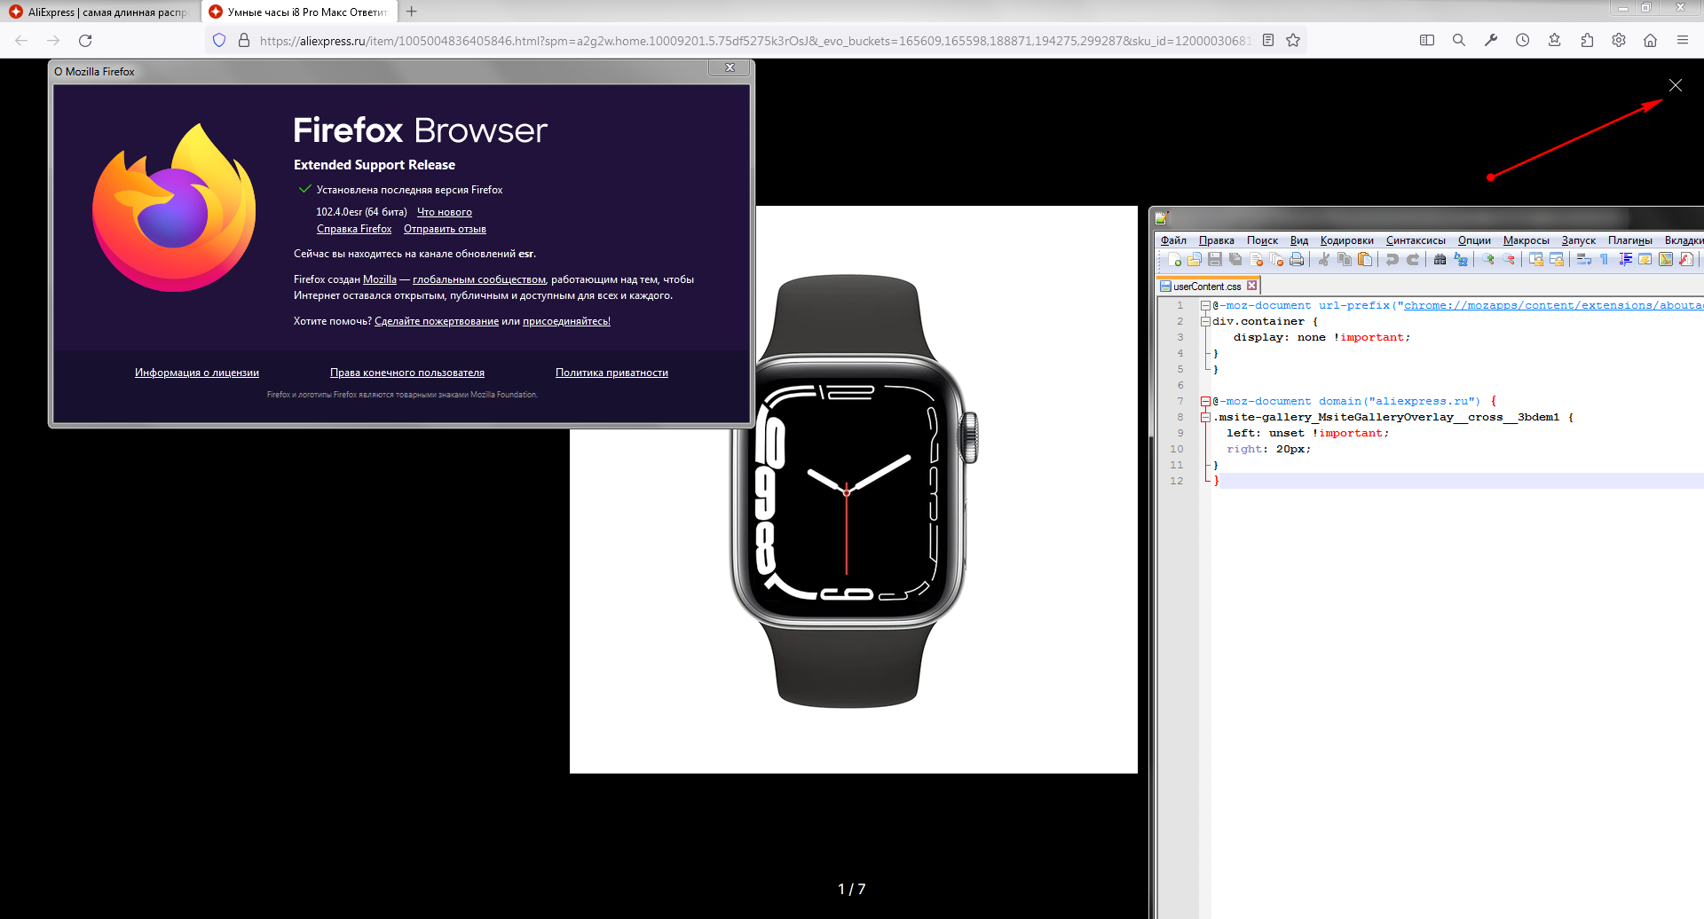1704x919 pixels.
Task: Open Firefox settings gear icon
Action: click(1619, 41)
